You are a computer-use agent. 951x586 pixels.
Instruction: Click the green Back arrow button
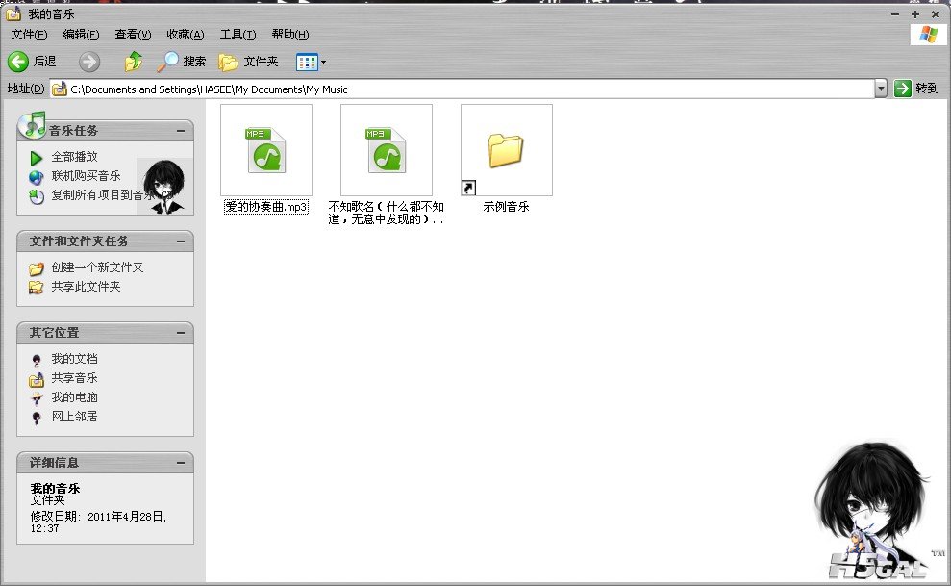[18, 62]
